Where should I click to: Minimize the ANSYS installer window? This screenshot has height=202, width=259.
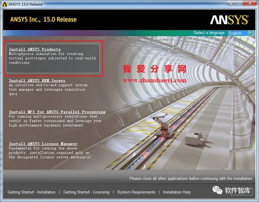pyautogui.click(x=231, y=3)
